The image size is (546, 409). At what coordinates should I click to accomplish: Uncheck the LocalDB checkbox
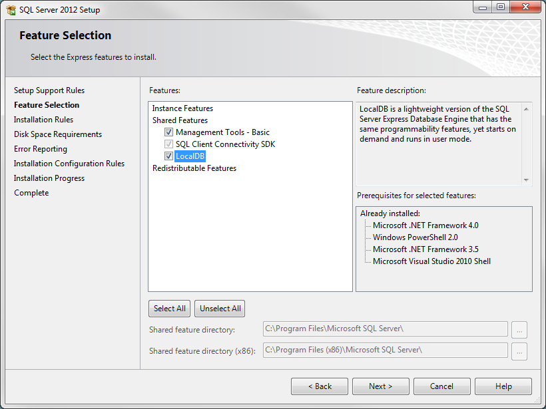pos(168,156)
